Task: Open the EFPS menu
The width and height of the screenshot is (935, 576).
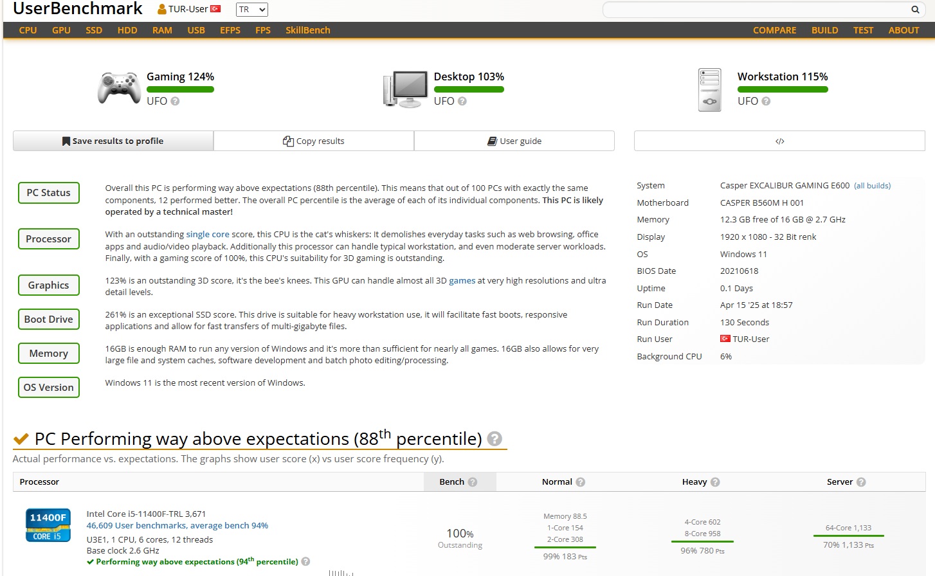Action: point(230,30)
